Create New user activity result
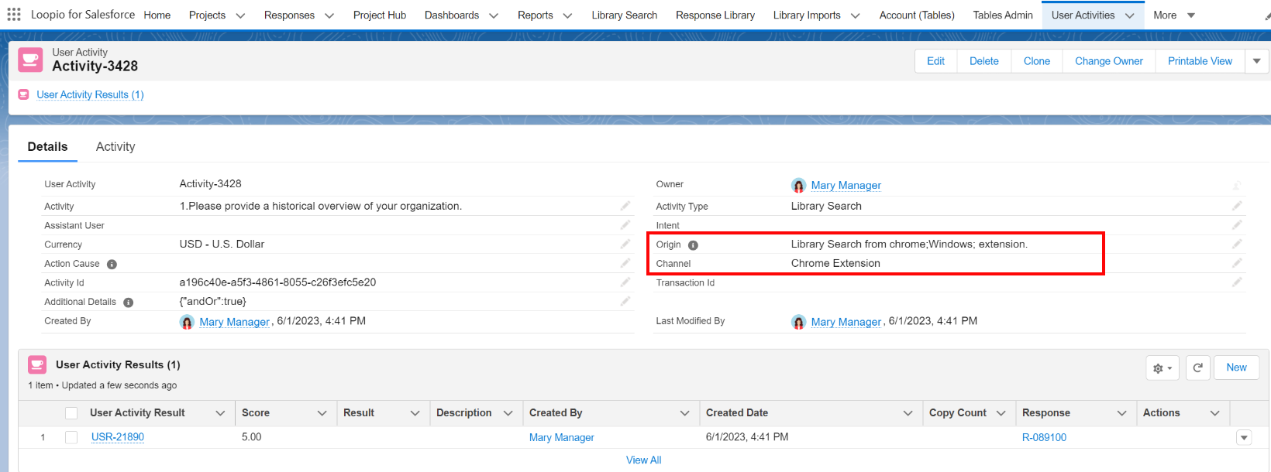This screenshot has width=1271, height=472. pos(1237,368)
